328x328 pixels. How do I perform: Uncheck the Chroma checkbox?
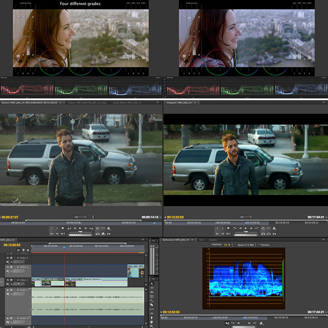tap(259, 245)
